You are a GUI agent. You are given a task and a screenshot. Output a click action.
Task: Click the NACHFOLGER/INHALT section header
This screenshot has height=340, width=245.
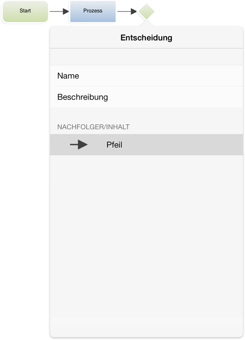93,127
